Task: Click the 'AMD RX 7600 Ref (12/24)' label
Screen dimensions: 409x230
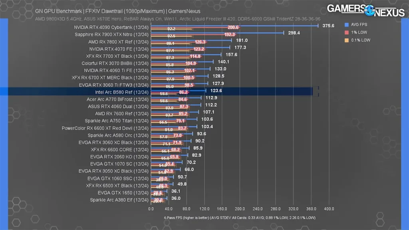Action: point(121,114)
